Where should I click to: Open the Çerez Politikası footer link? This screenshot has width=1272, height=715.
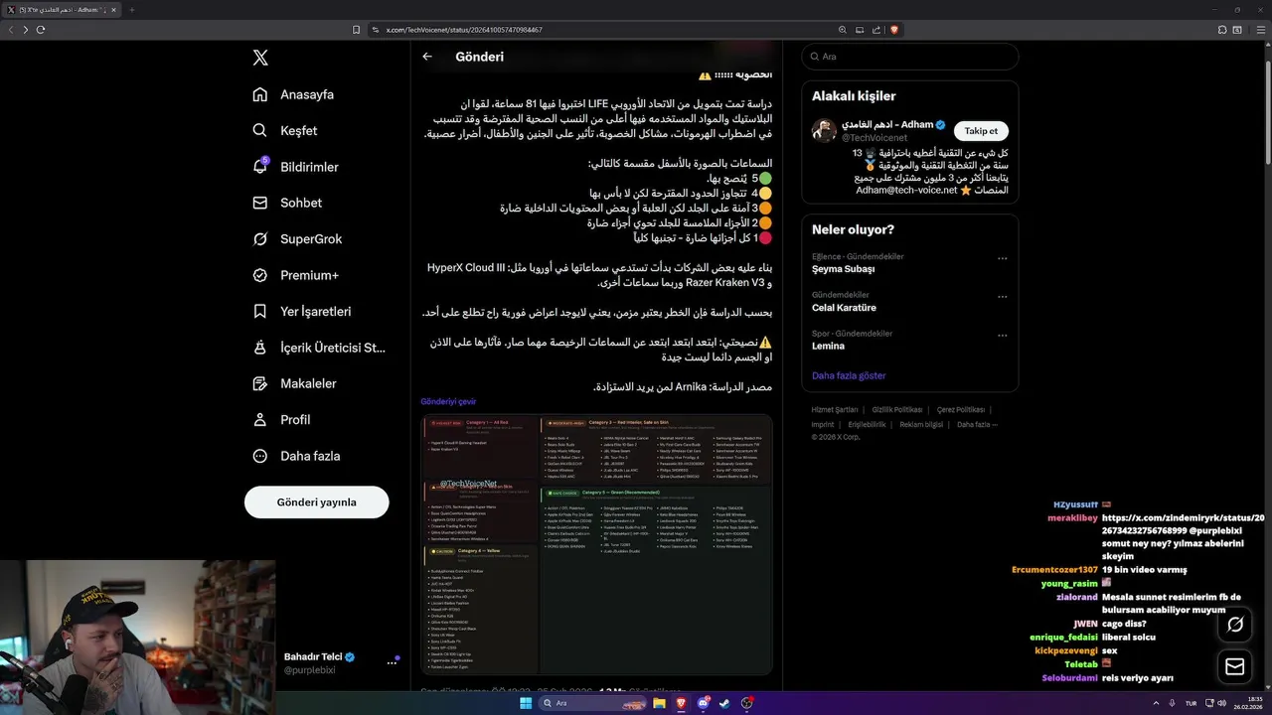pos(960,409)
